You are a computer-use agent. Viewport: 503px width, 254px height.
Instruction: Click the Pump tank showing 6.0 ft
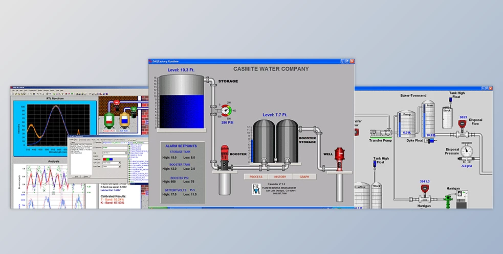click(x=406, y=124)
